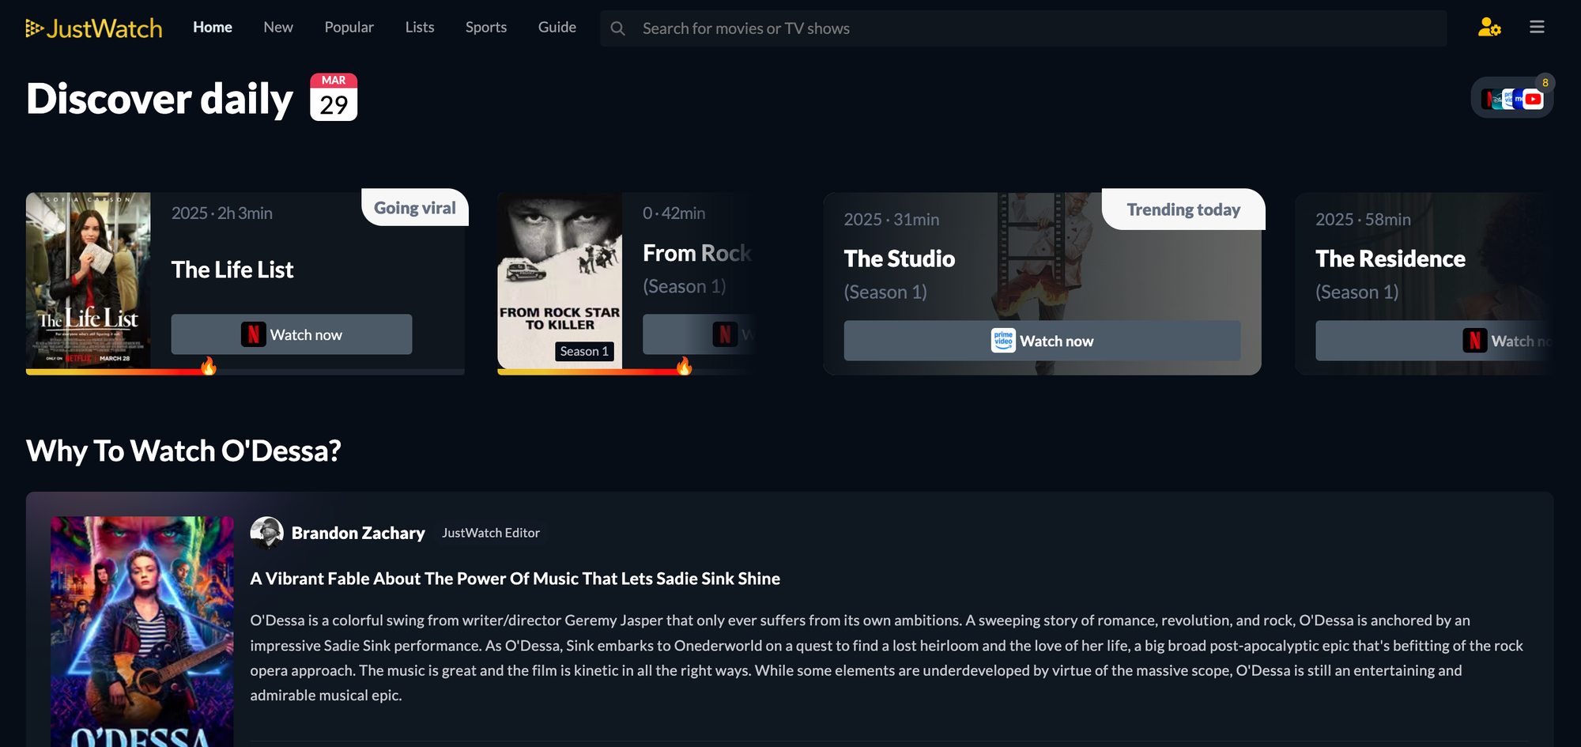This screenshot has width=1581, height=747.
Task: Click The Life List popularity progress bar
Action: pyautogui.click(x=245, y=372)
